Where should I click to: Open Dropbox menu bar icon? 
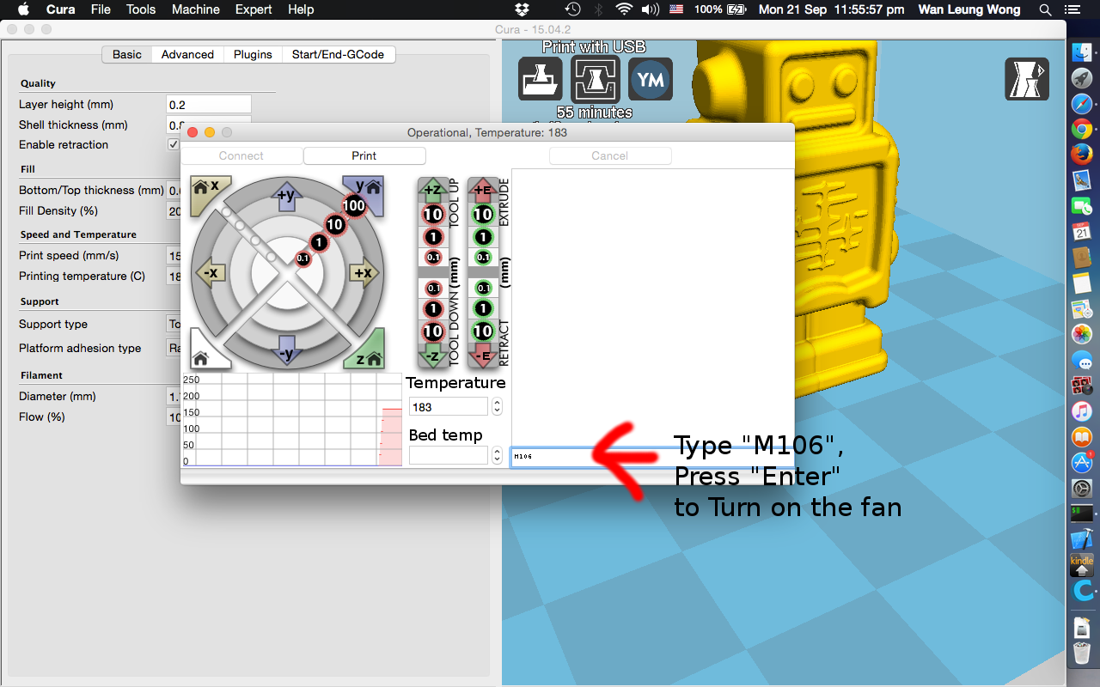522,9
